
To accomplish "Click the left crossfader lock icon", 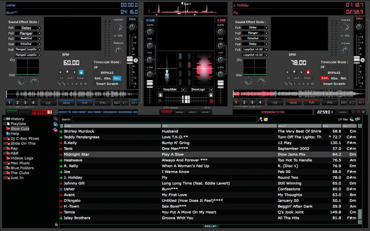I will click(x=160, y=95).
